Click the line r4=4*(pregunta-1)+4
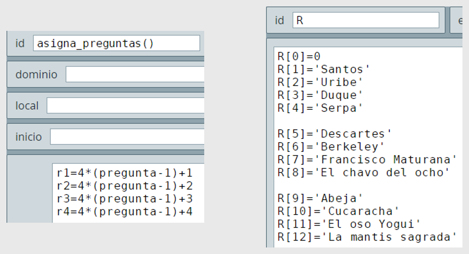The height and width of the screenshot is (254, 469). pos(125,212)
